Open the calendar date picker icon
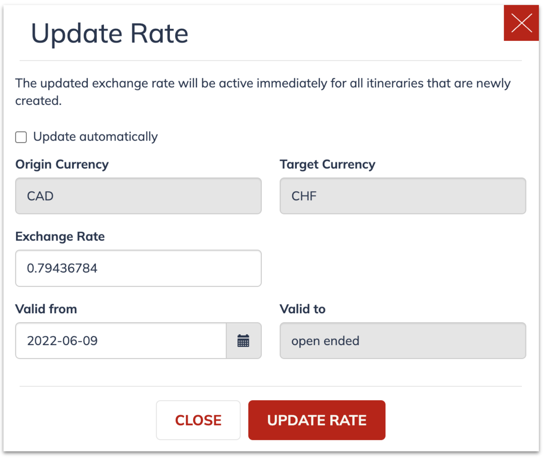543x458 pixels. pyautogui.click(x=244, y=340)
